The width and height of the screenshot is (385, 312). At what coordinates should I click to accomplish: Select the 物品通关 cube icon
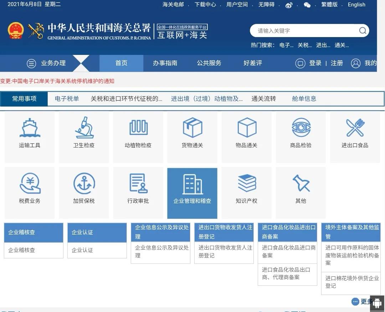tap(246, 127)
